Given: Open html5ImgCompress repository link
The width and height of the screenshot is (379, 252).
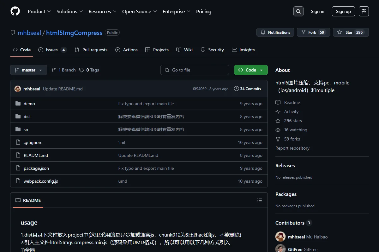Looking at the screenshot, I should coord(74,33).
